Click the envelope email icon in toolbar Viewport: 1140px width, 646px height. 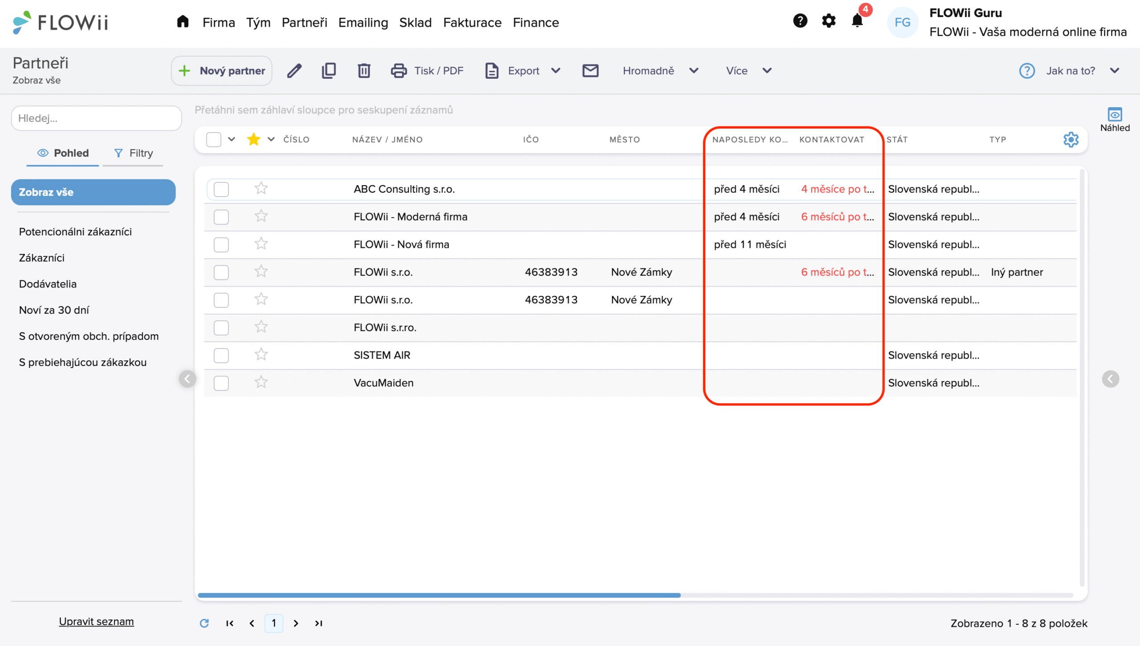pyautogui.click(x=590, y=71)
